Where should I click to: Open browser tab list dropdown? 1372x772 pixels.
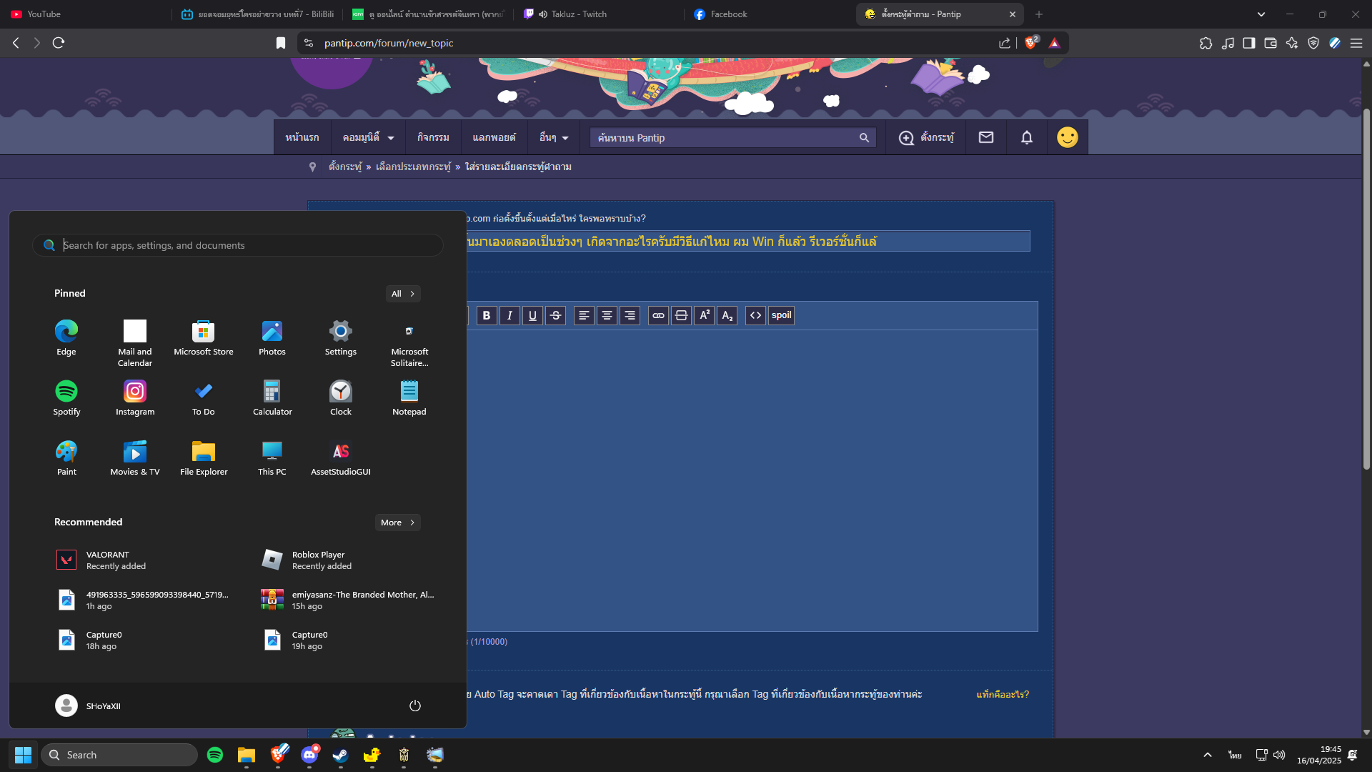(x=1261, y=14)
